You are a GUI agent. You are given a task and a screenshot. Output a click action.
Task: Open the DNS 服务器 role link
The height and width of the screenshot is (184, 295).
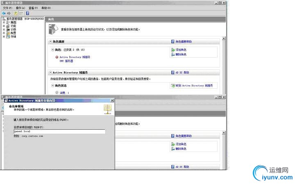pos(66,61)
